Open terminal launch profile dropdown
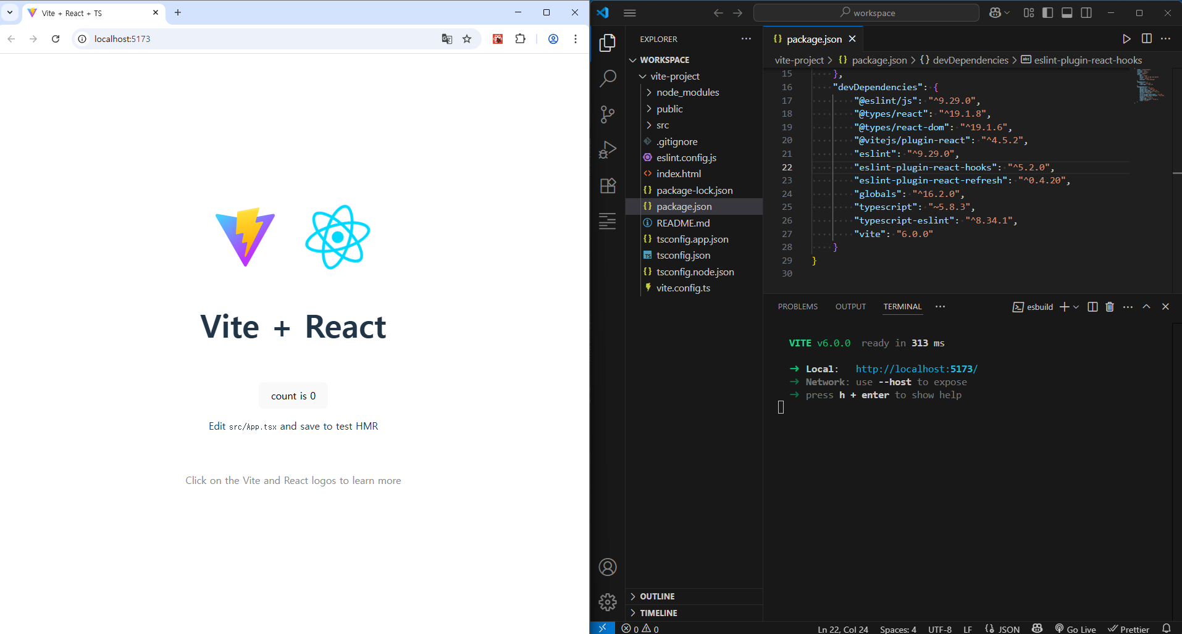This screenshot has width=1182, height=634. click(1076, 307)
